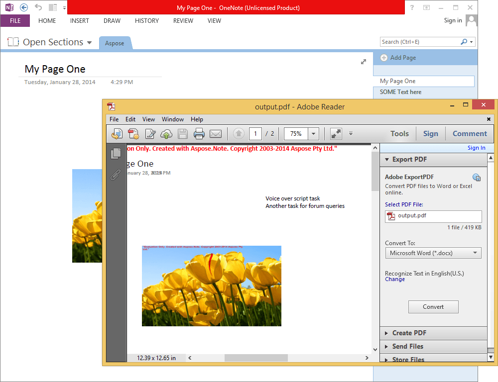Open the Convert To Microsoft Word dropdown

coord(433,253)
